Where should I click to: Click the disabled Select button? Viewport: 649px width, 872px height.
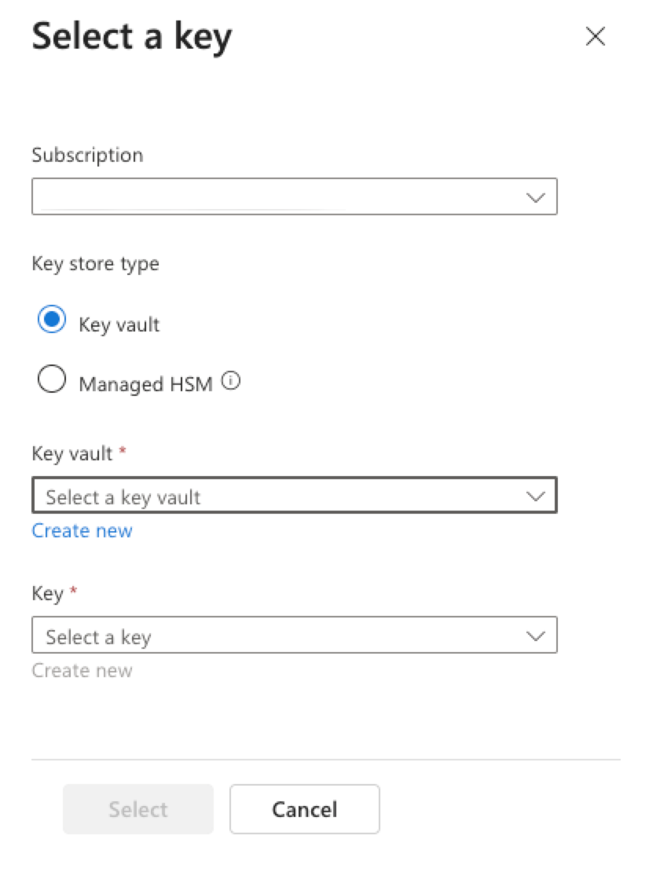[138, 809]
